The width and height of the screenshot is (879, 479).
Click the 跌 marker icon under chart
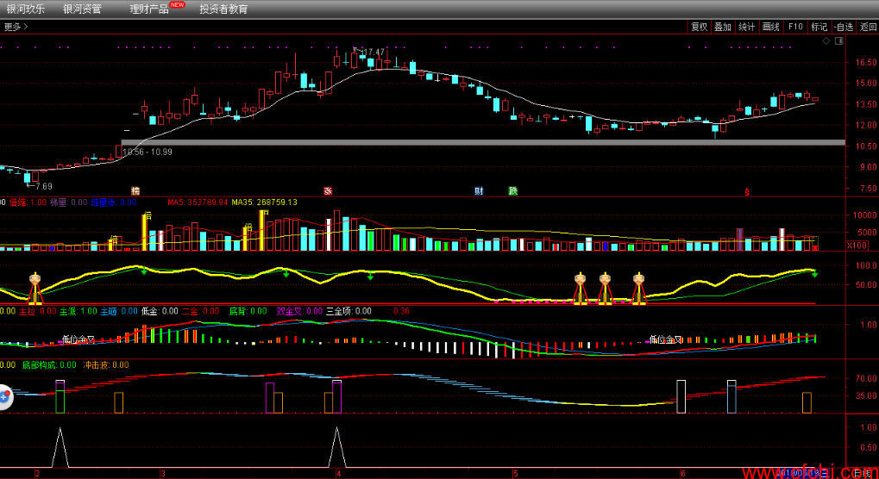point(513,190)
